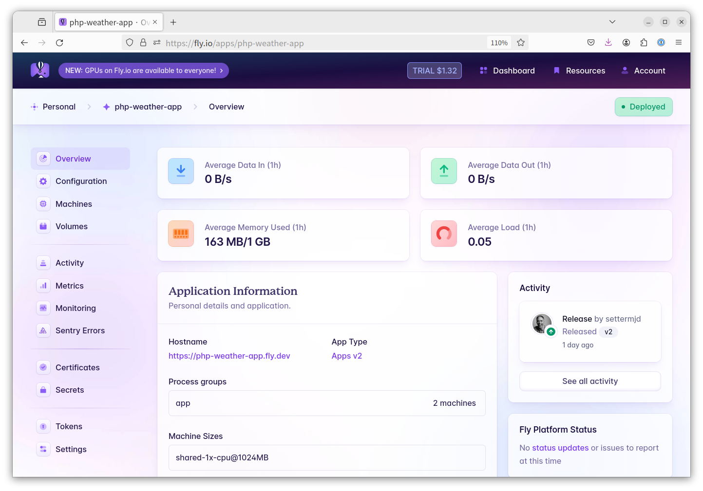
Task: Click the Sentry Errors icon
Action: click(43, 330)
